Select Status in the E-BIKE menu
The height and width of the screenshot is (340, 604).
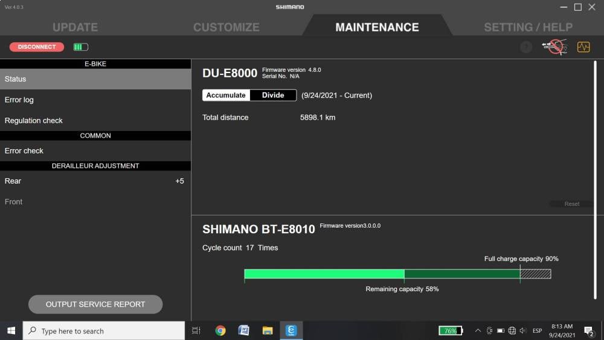pyautogui.click(x=95, y=79)
